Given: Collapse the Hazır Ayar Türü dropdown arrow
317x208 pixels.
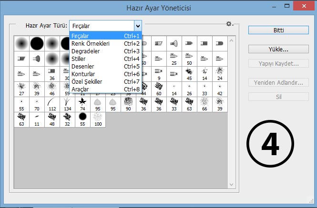Looking at the screenshot, I should click(138, 26).
